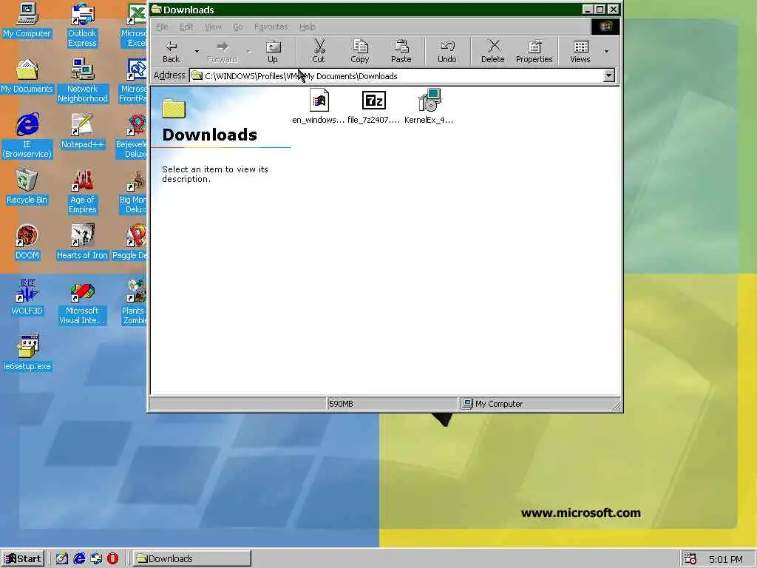Image resolution: width=757 pixels, height=568 pixels.
Task: Run ie6setup.exe from the desktop
Action: pyautogui.click(x=27, y=353)
